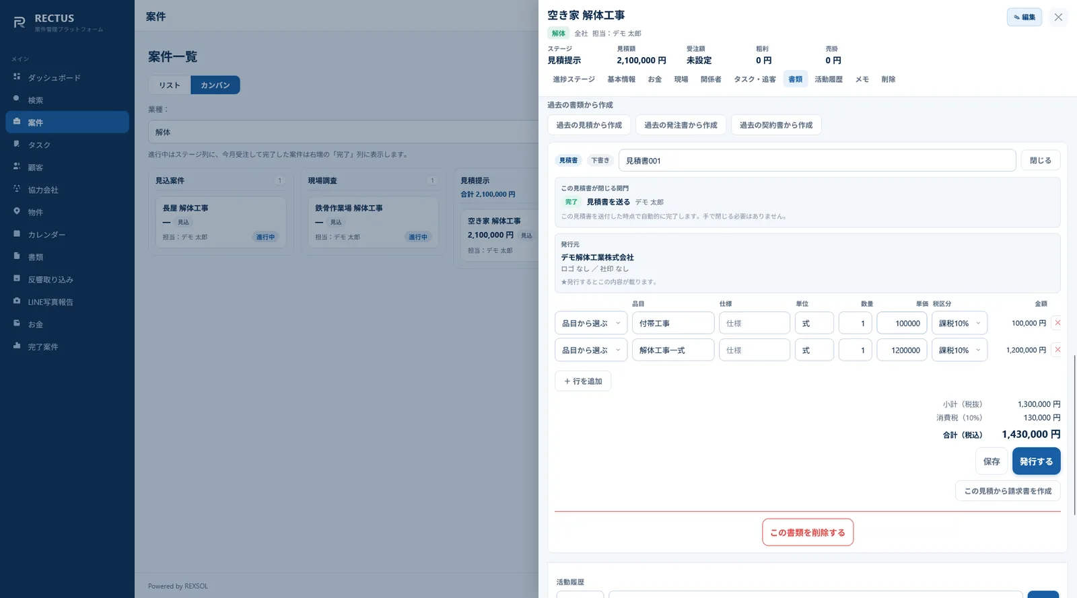Open 検索 via its sidebar icon
Viewport: 1077px width, 598px height.
pos(17,99)
